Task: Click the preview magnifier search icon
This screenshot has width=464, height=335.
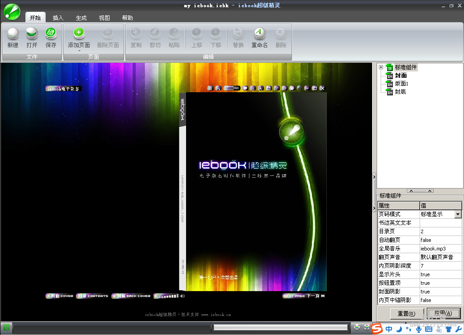Action: (x=218, y=88)
